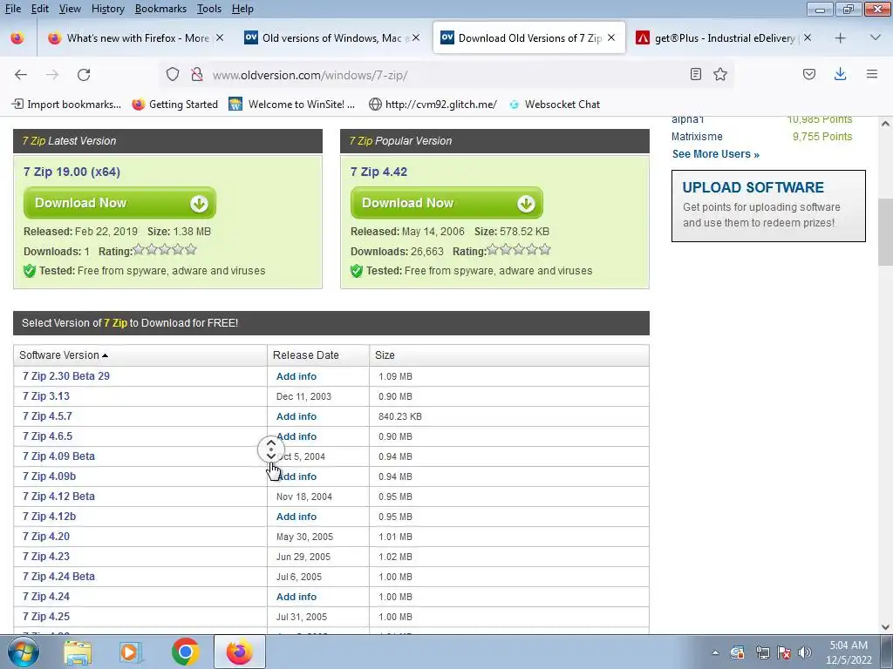Open the View menu
Viewport: 893px width, 669px height.
(x=70, y=9)
